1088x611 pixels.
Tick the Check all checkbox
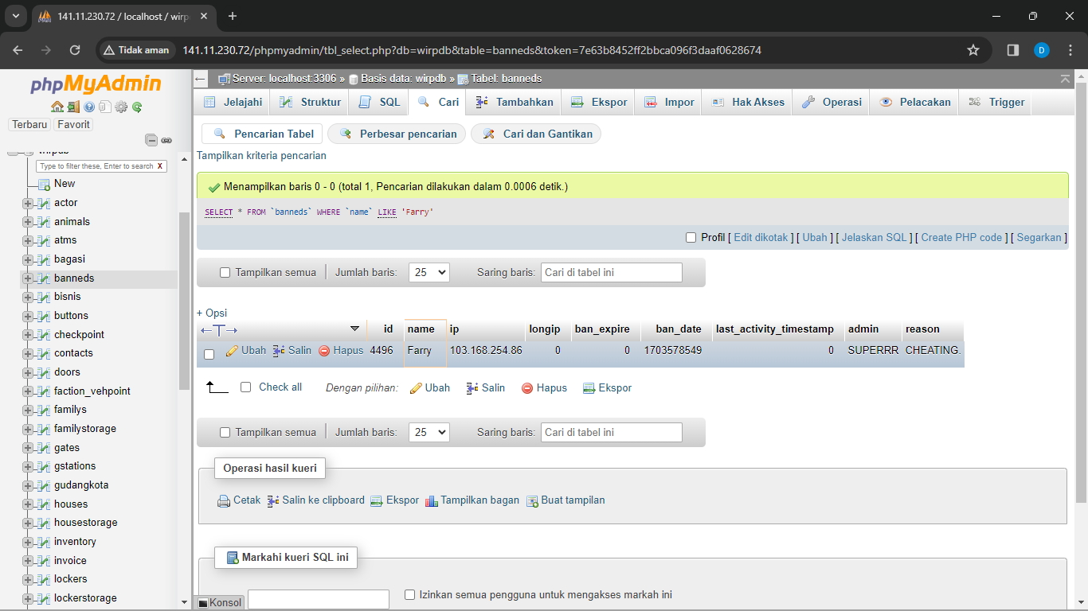click(246, 387)
